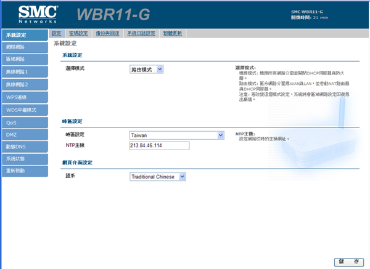Click the 開機時間 21 min uptime text

(310, 18)
